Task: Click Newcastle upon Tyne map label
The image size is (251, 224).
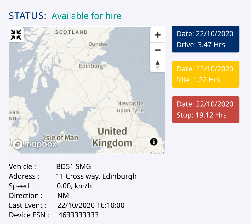Action: [x=130, y=107]
